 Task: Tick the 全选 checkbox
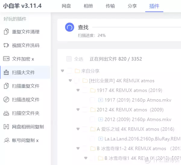pyautogui.click(x=69, y=59)
